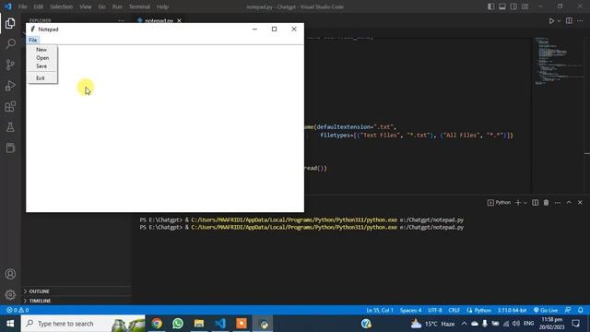The width and height of the screenshot is (590, 332).
Task: Open the Extensions view
Action: [x=10, y=107]
